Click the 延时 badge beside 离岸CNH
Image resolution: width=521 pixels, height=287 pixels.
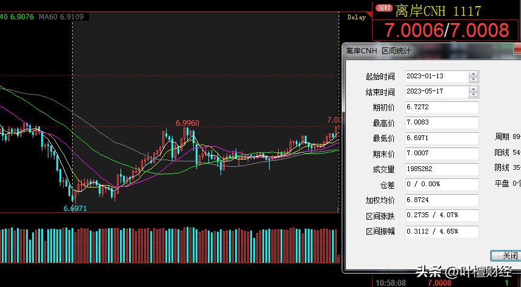(384, 8)
